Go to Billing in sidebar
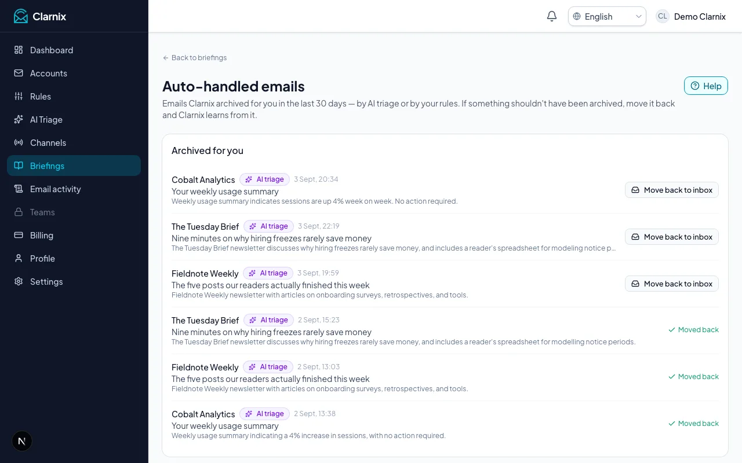The height and width of the screenshot is (463, 742). pos(74,235)
